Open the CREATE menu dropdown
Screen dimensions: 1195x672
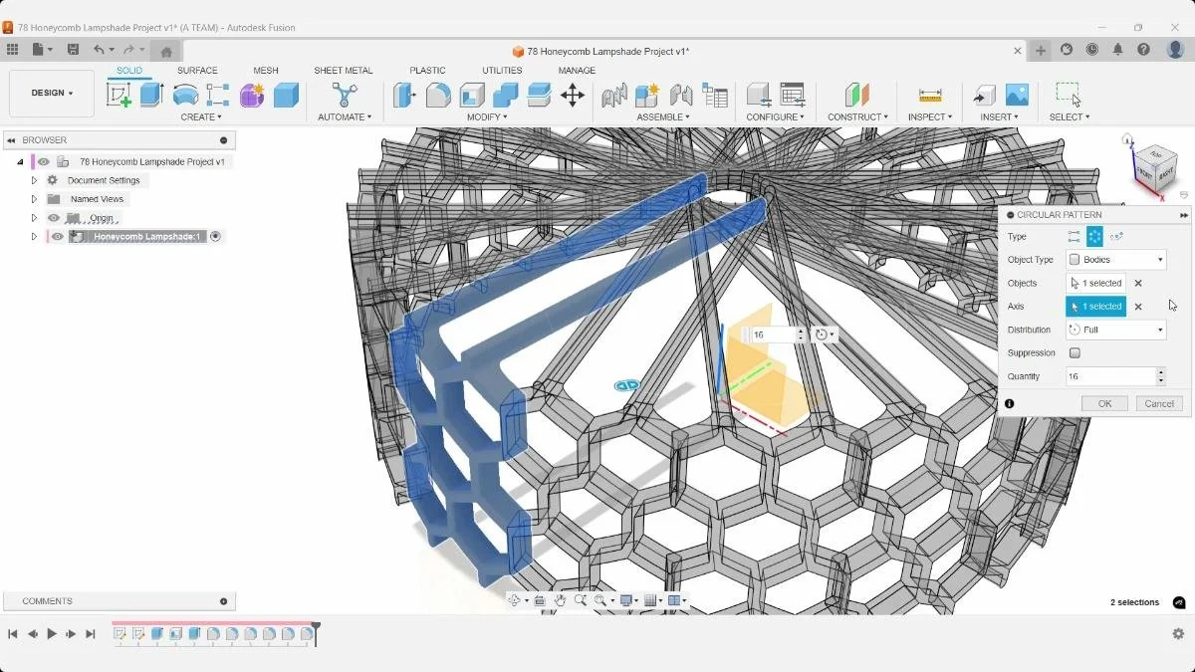(201, 117)
